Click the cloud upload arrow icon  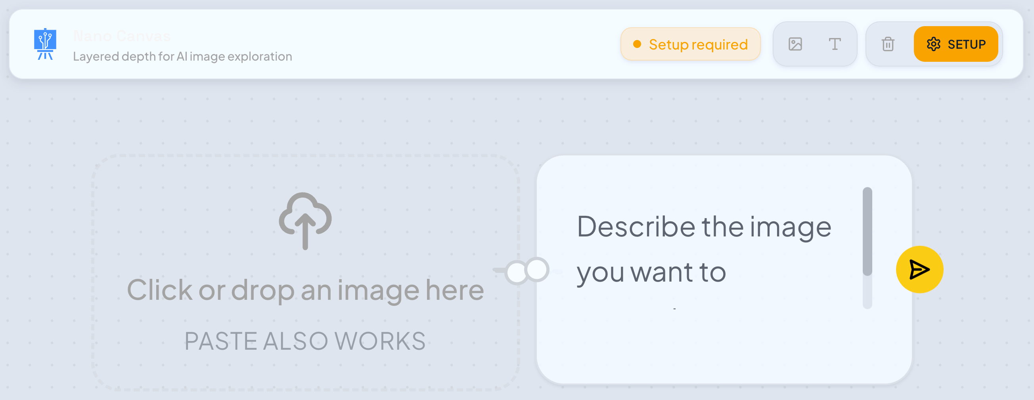pyautogui.click(x=305, y=221)
